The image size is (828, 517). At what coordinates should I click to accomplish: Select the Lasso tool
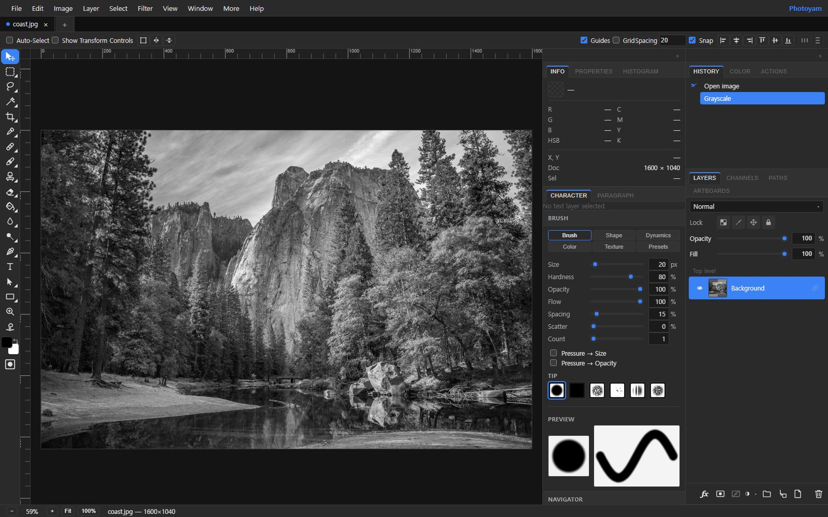click(x=10, y=86)
